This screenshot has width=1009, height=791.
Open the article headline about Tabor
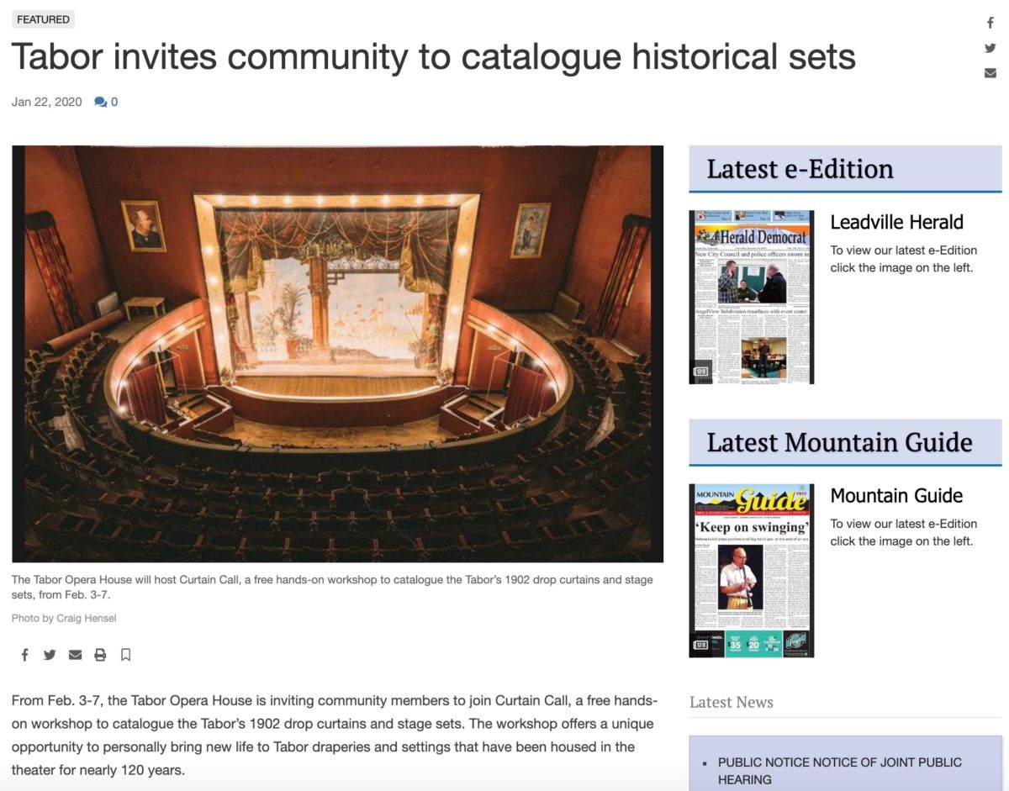433,57
